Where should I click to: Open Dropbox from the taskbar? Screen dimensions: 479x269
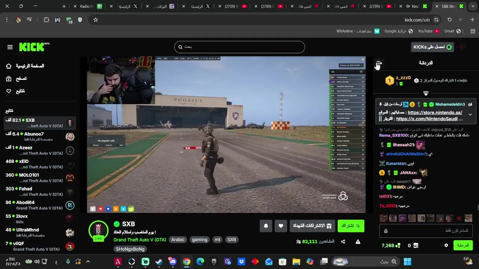click(241, 262)
